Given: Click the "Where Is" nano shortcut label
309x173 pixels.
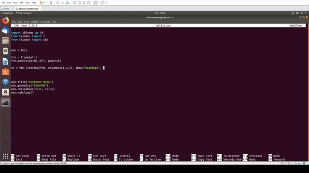Looking at the screenshot, I should pos(74,156).
